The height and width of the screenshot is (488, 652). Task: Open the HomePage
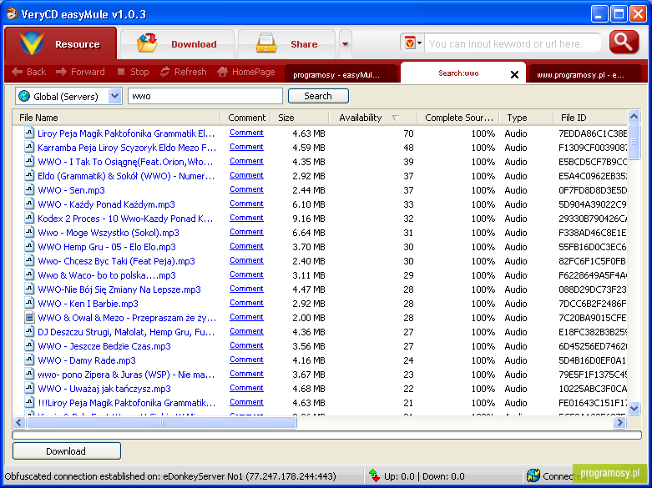[246, 72]
